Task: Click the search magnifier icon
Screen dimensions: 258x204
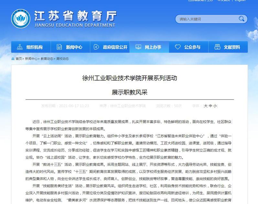Action: click(x=242, y=19)
